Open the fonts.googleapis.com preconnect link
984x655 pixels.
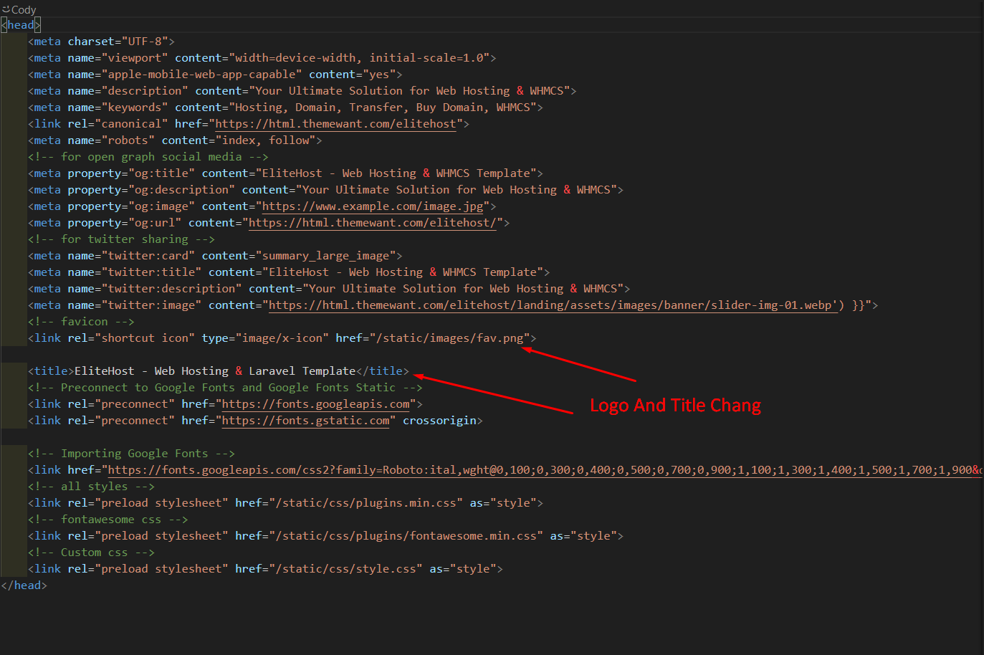pyautogui.click(x=315, y=404)
